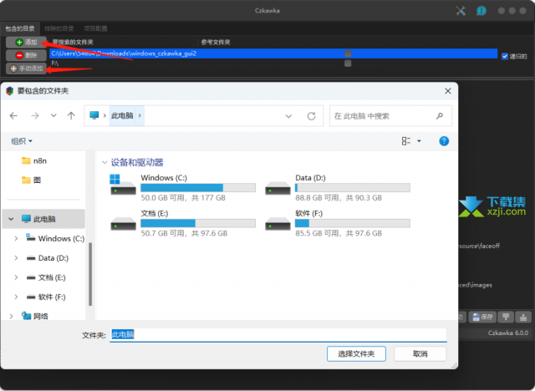This screenshot has width=535, height=391.
Task: Click the 此电脑 breadcrumb in address bar
Action: pyautogui.click(x=122, y=115)
